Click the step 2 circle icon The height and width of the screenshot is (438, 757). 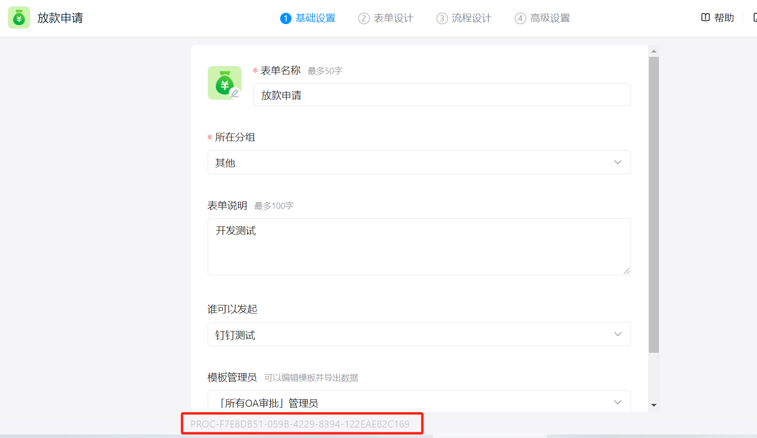pyautogui.click(x=364, y=18)
